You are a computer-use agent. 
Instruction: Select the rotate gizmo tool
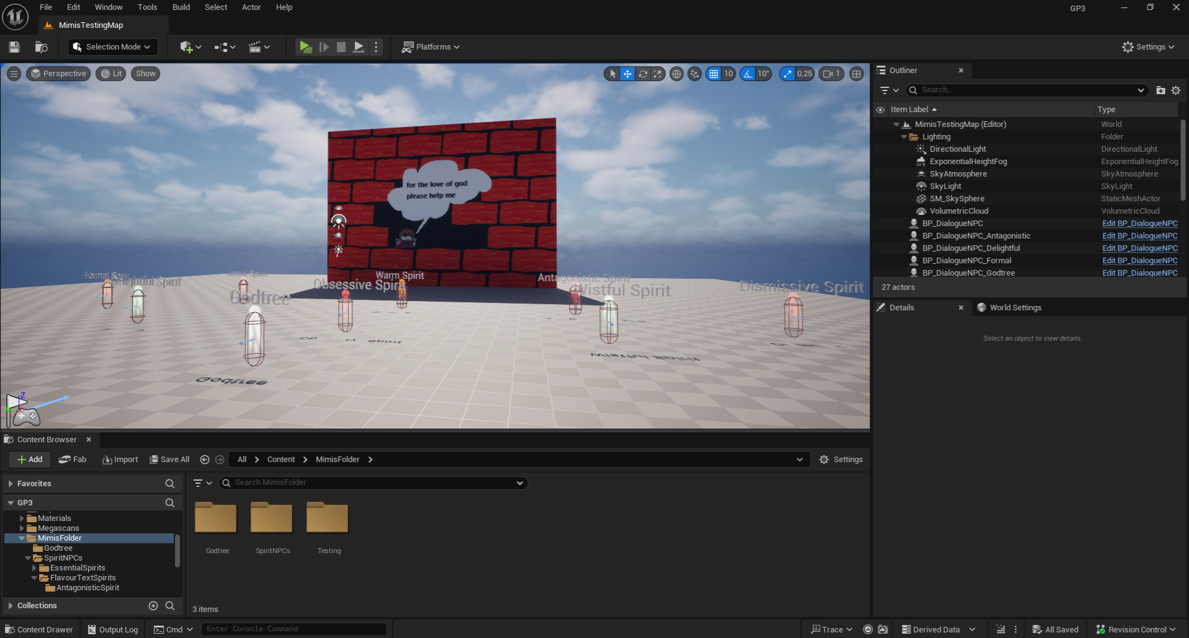click(643, 74)
